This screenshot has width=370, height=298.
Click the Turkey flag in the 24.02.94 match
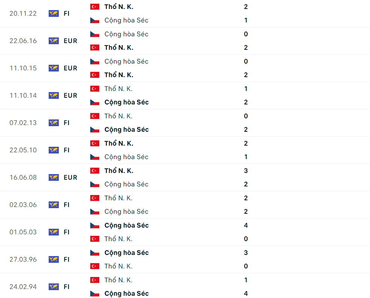point(95,280)
